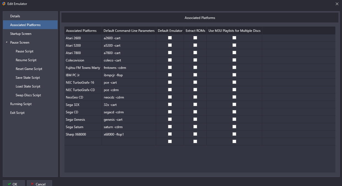The height and width of the screenshot is (186, 342).
Task: Check Extract ROMs for Colecovision
Action: pyautogui.click(x=195, y=60)
